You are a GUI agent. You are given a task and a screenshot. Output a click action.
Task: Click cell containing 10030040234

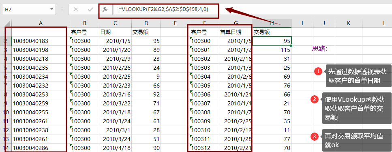coord(41,77)
